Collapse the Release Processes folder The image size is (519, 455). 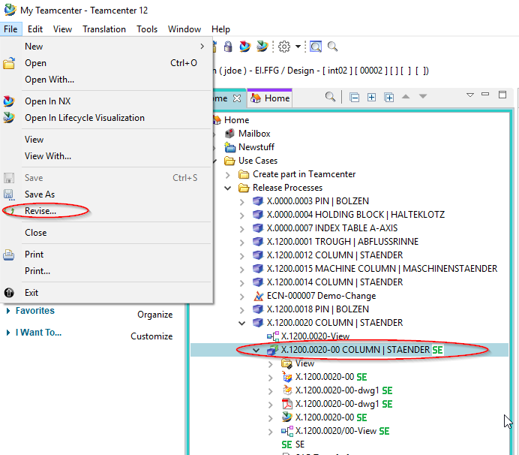227,188
